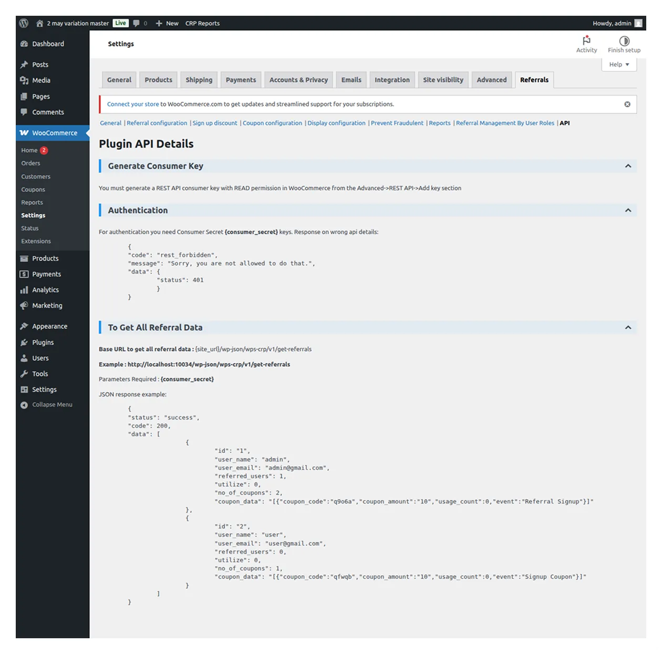Image resolution: width=662 pixels, height=654 pixels.
Task: Dismiss the Connect your store notice
Action: [x=627, y=104]
